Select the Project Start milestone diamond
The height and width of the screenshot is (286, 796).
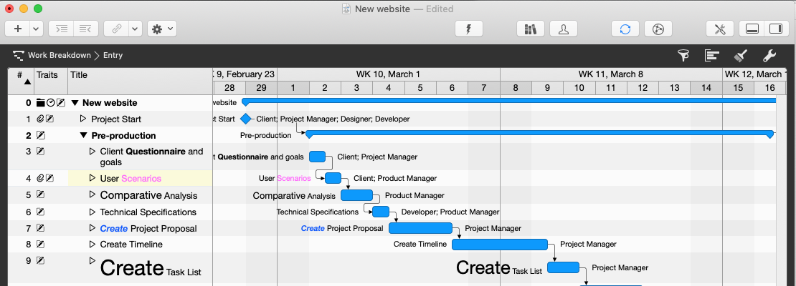point(246,119)
